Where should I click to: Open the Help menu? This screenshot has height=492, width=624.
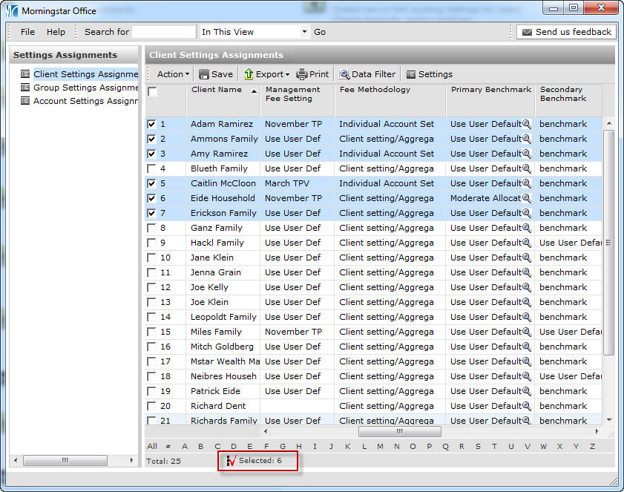coord(56,32)
